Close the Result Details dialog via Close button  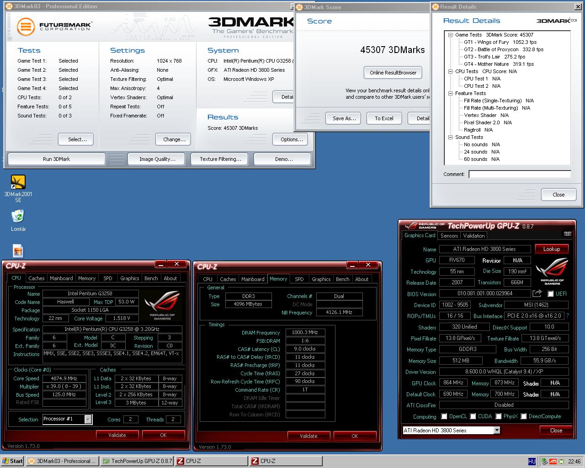point(558,195)
